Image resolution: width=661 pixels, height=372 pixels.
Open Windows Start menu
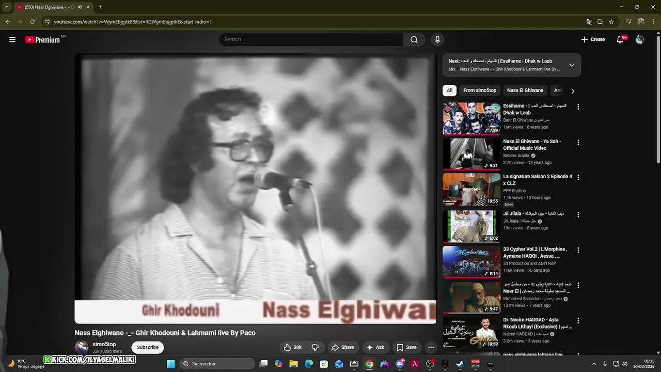pyautogui.click(x=171, y=364)
